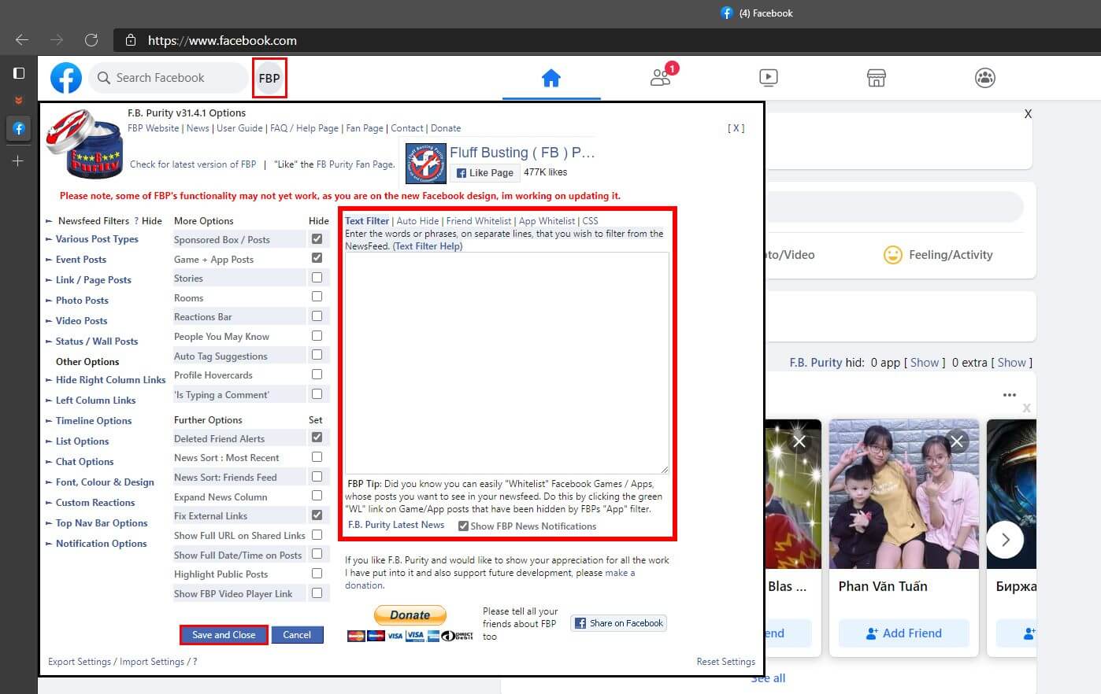Switch to Auto Hide tab
This screenshot has height=694, width=1101.
point(417,221)
